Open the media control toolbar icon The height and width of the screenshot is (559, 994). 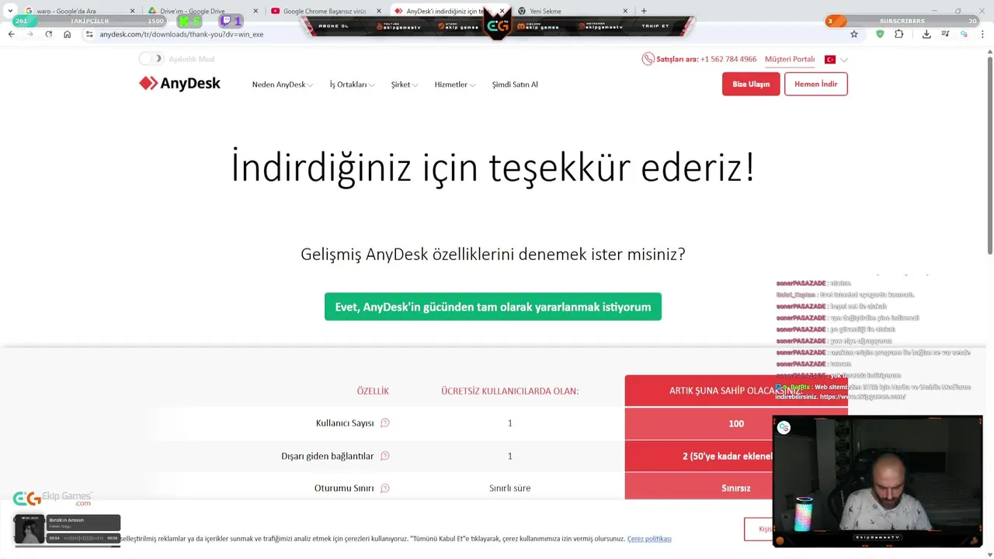[x=945, y=34]
